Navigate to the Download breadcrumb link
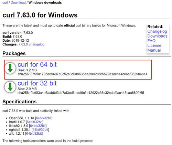The height and width of the screenshot is (145, 172). 18,2
